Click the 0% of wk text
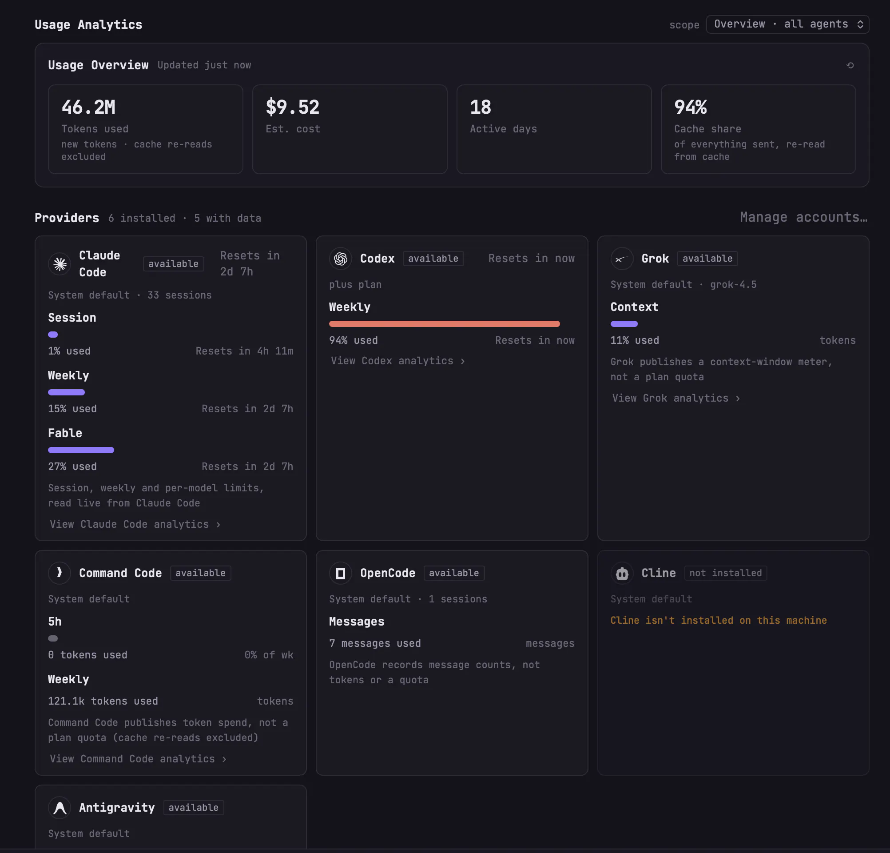 [269, 654]
